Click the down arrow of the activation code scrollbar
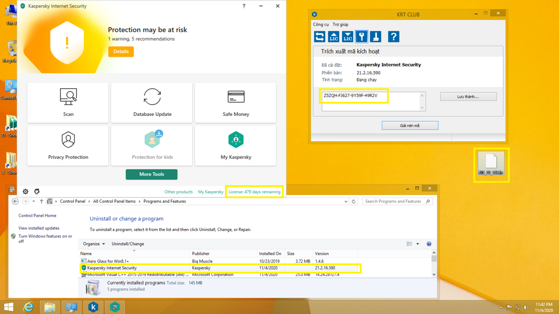559x314 pixels. tap(422, 108)
